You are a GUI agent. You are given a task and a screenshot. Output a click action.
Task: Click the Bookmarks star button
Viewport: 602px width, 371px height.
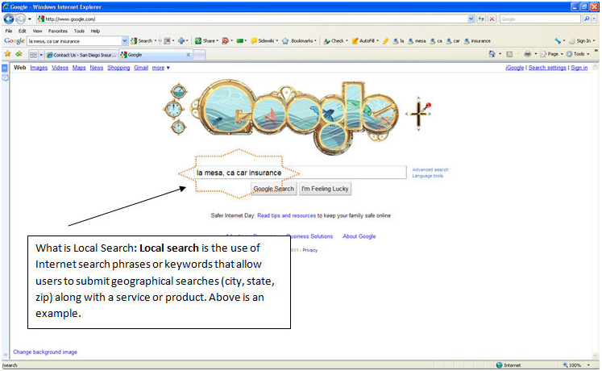click(297, 40)
